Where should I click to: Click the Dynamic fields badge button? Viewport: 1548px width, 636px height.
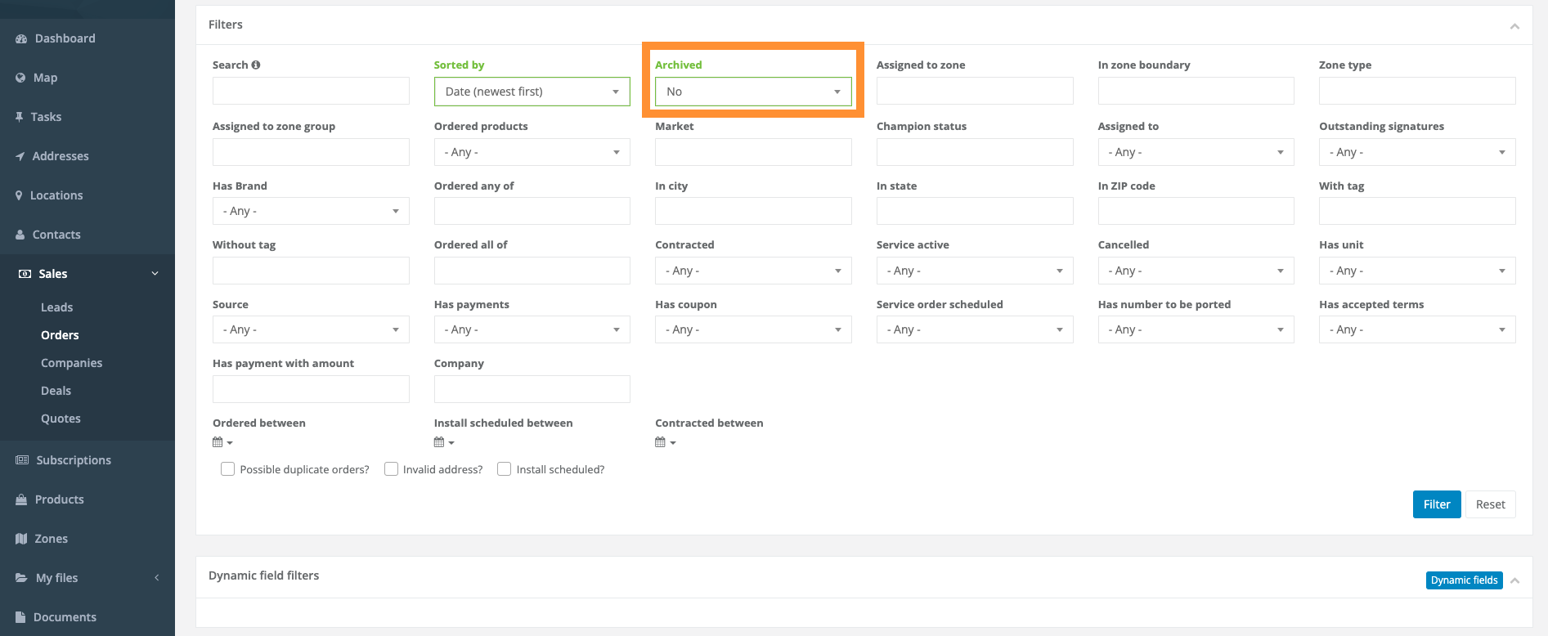click(x=1464, y=580)
